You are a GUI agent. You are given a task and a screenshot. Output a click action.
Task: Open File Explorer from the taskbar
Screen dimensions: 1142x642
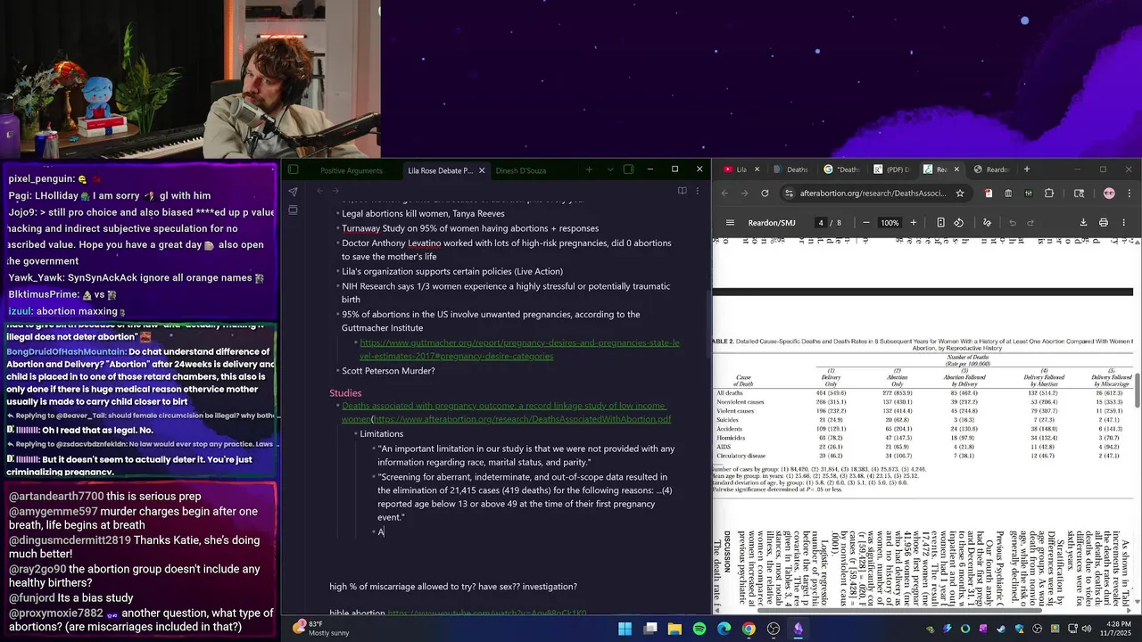click(x=675, y=629)
